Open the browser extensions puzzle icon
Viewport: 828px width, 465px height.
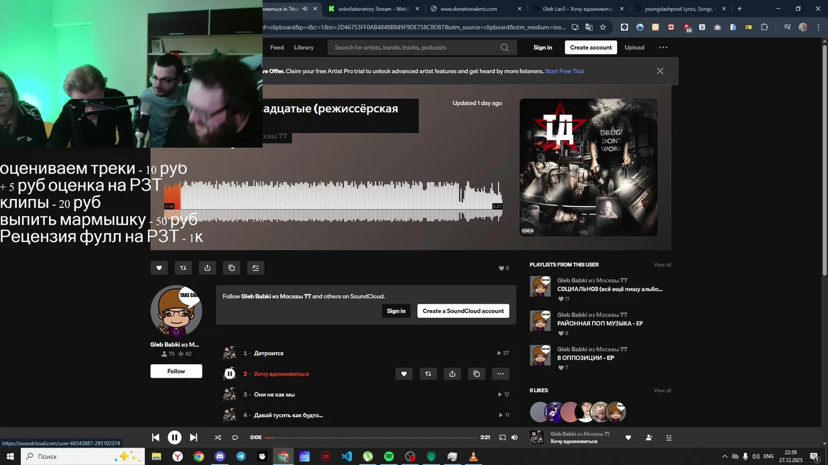pos(765,27)
